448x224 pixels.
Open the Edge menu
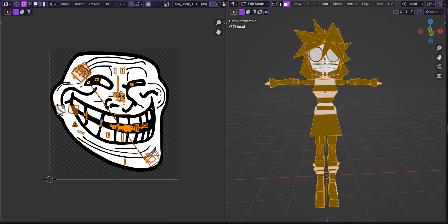pos(366,4)
